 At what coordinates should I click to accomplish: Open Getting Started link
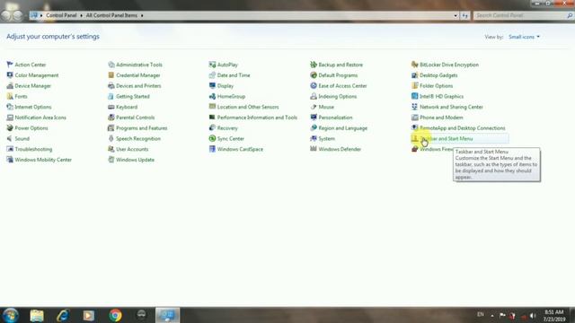coord(133,96)
